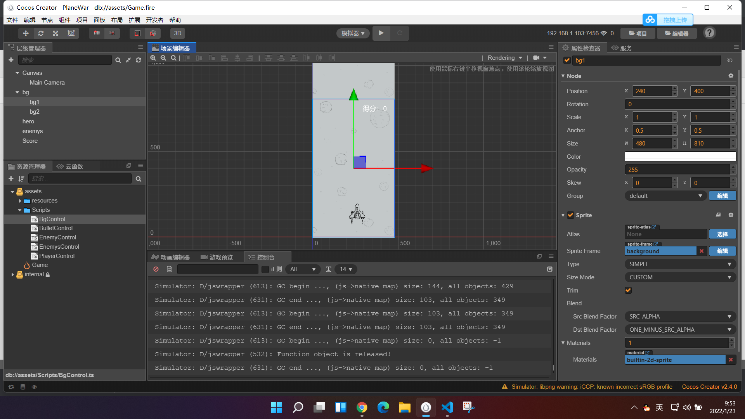Click the 编辑器 folder button

(x=677, y=33)
